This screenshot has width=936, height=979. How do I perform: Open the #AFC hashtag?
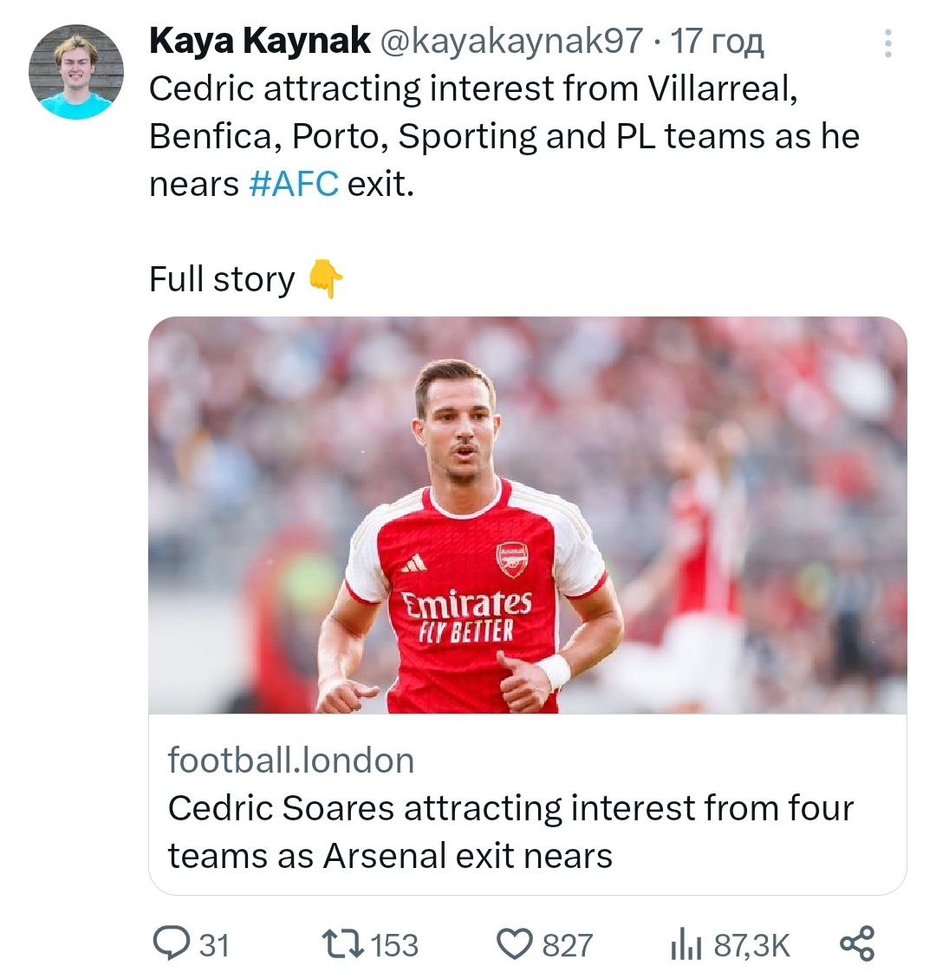(x=293, y=184)
